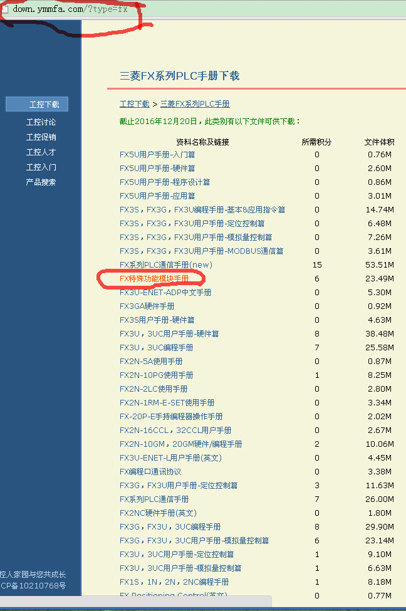Viewport: 406px width, 611px height.
Task: Open the FX-20P-E手持编程器操作手册 link
Action: [171, 417]
